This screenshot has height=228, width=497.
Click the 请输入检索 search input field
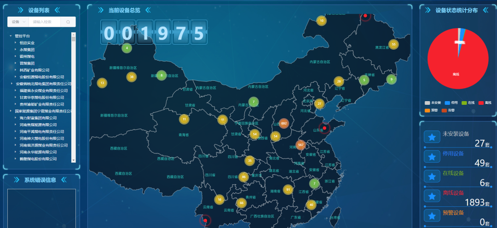(46, 22)
